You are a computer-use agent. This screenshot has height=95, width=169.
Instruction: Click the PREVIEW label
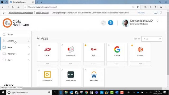pos(141,13)
